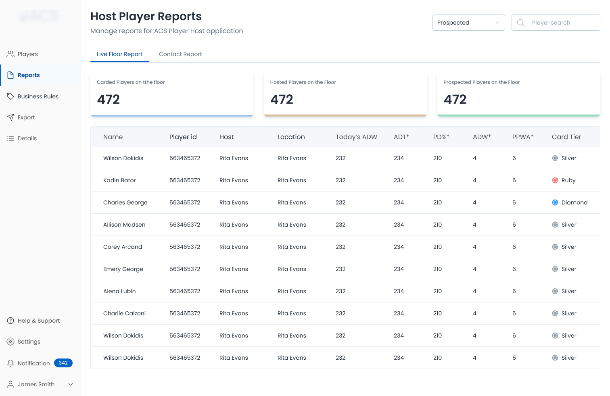Focus the Player search field
The width and height of the screenshot is (610, 396).
point(556,23)
